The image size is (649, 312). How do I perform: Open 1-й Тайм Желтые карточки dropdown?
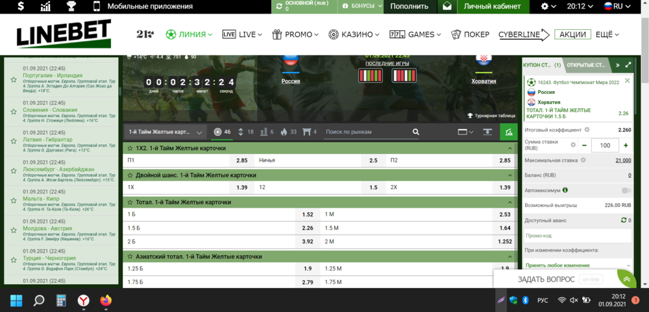point(165,132)
